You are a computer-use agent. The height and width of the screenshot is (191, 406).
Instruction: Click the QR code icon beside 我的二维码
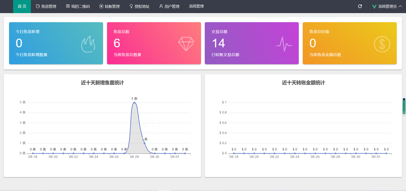(68, 6)
